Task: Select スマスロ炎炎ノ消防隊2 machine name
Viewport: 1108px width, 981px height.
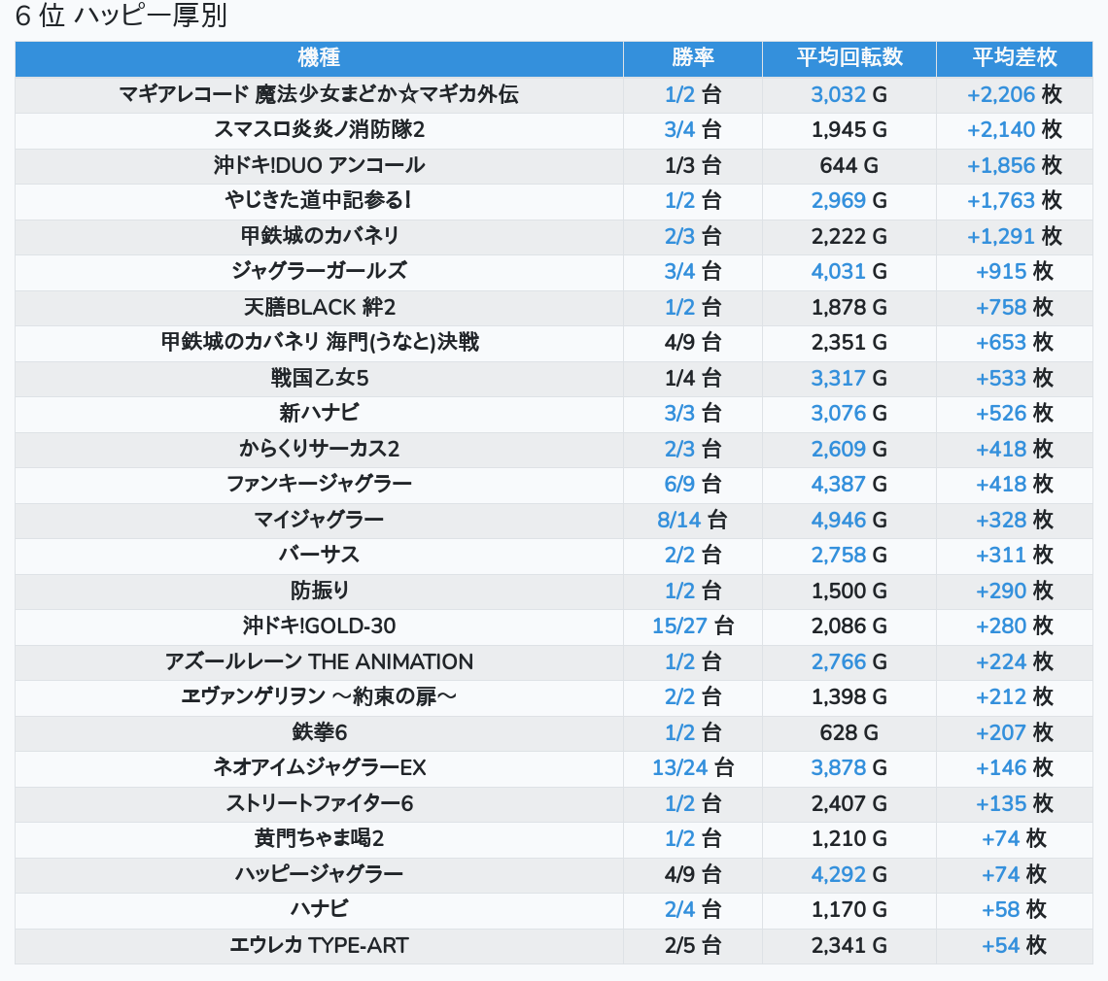Action: point(319,130)
